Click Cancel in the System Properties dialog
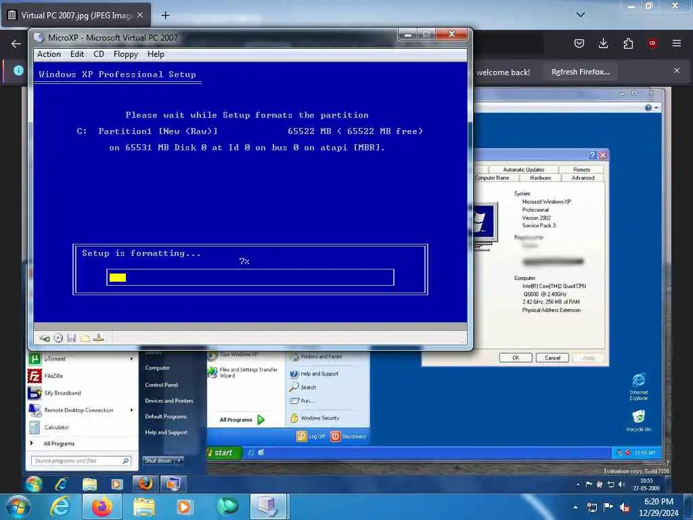The width and height of the screenshot is (693, 520). coord(552,357)
